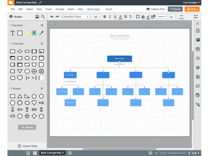
Task: Select the right triangle shape
Action: click(x=27, y=96)
